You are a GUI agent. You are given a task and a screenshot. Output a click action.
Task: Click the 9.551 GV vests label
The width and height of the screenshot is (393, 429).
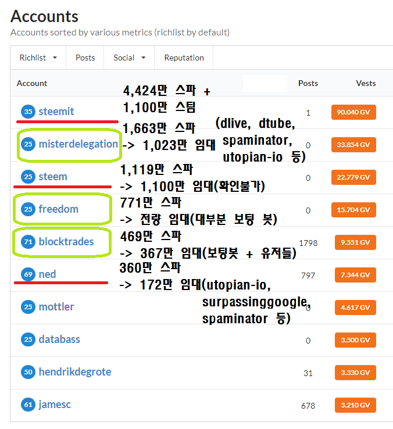coord(355,242)
